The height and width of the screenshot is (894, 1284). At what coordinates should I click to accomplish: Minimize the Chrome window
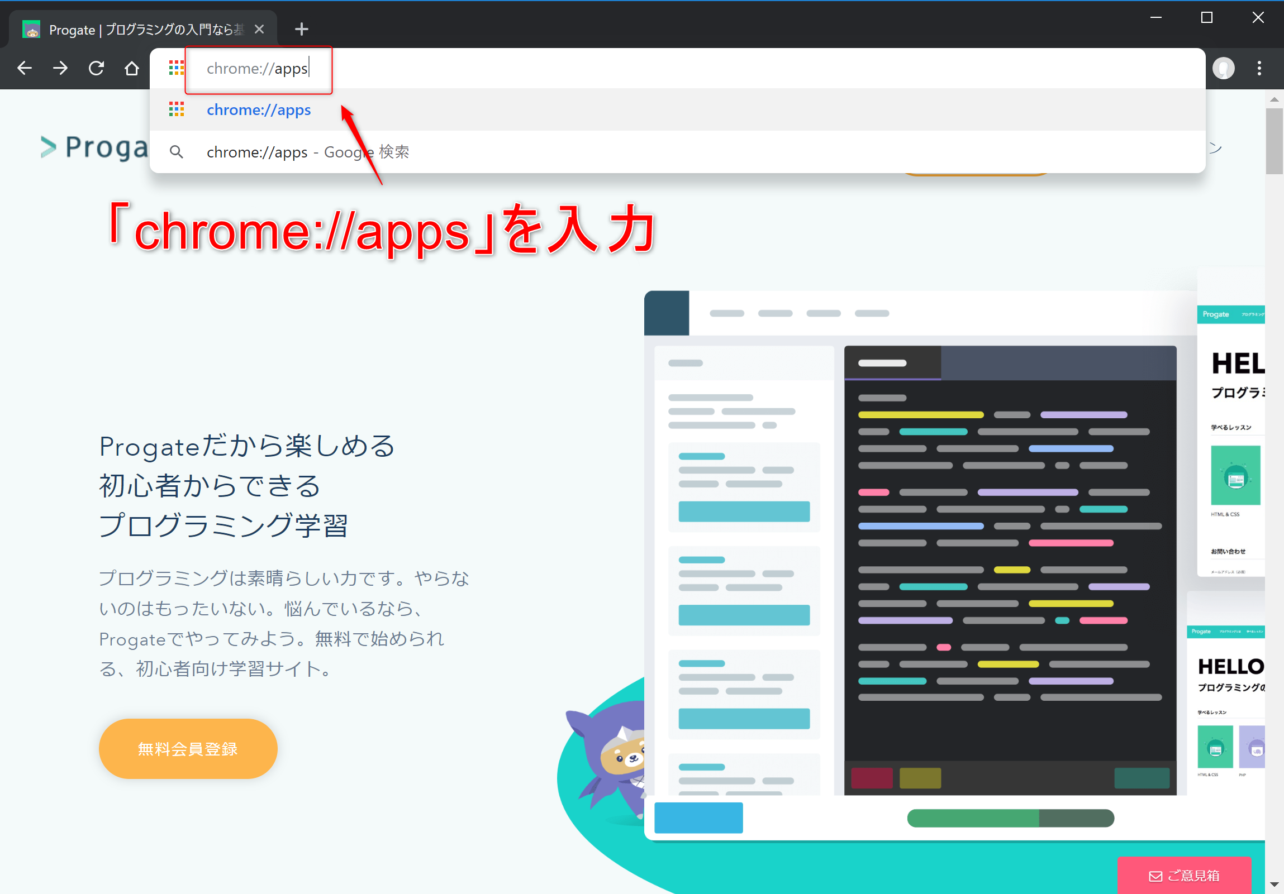tap(1156, 18)
